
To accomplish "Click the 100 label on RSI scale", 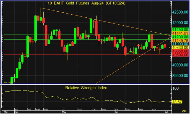I will click(176, 88).
